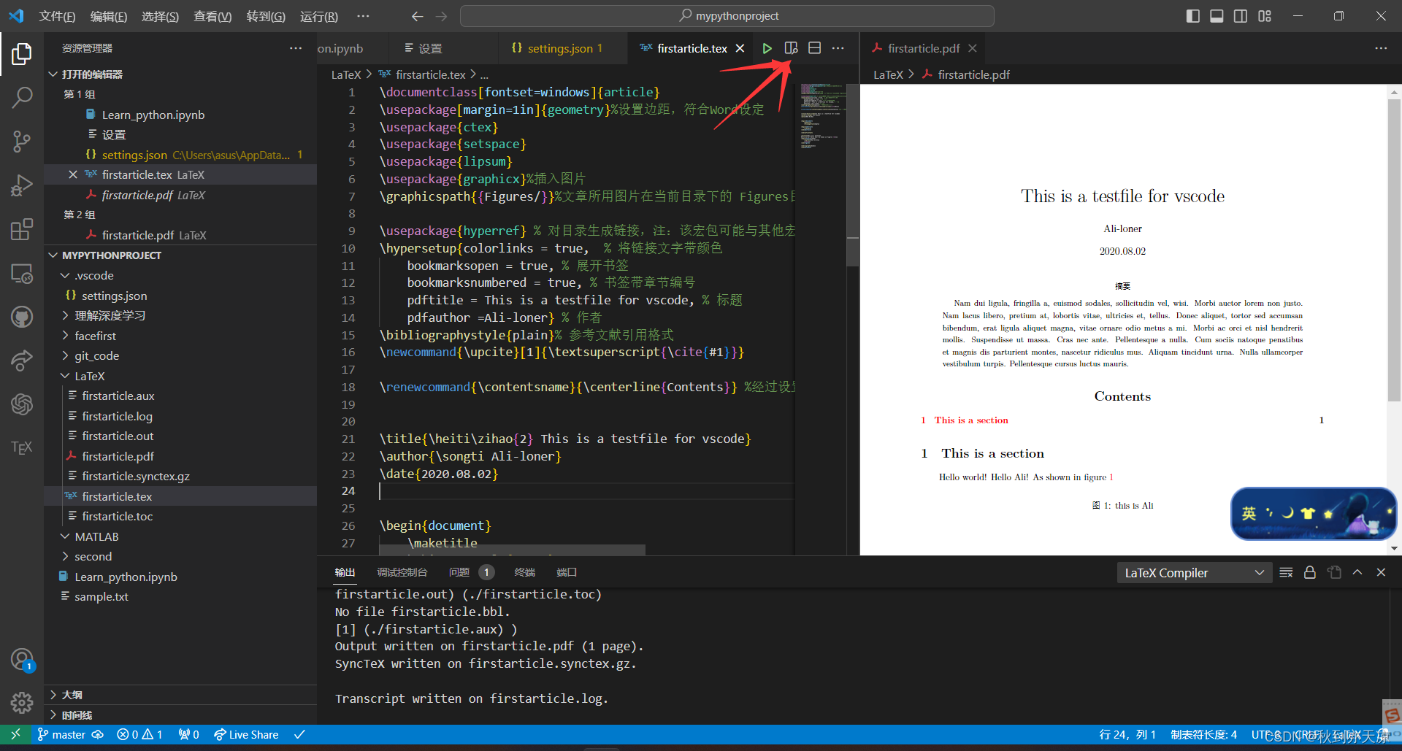Open the 查看(V) menu
Image resolution: width=1402 pixels, height=751 pixels.
212,16
